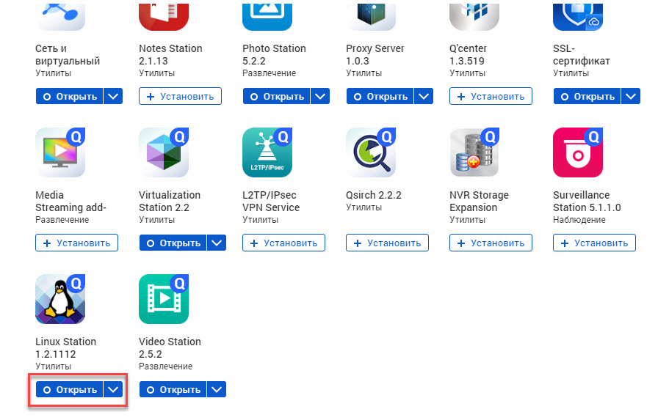The height and width of the screenshot is (420, 669).
Task: Install Notes Station 2.1.13
Action: [x=180, y=96]
